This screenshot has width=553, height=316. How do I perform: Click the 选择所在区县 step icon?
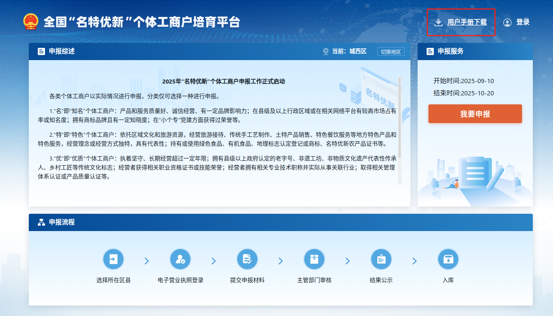[x=113, y=259]
